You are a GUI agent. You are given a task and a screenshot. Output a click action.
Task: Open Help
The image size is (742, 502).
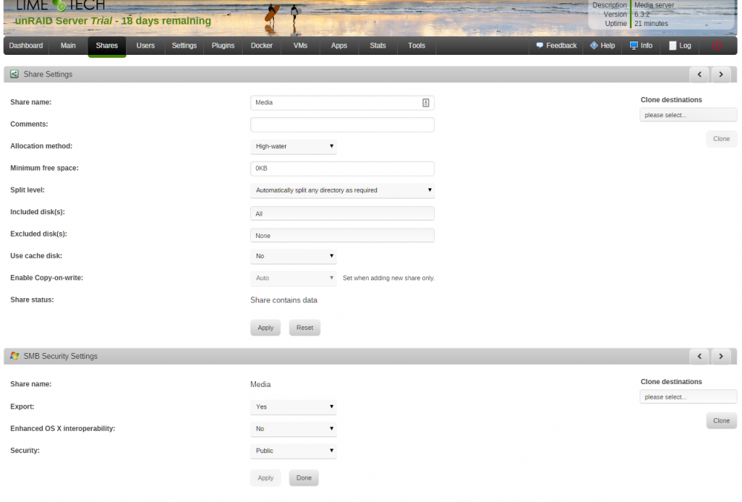click(x=603, y=46)
